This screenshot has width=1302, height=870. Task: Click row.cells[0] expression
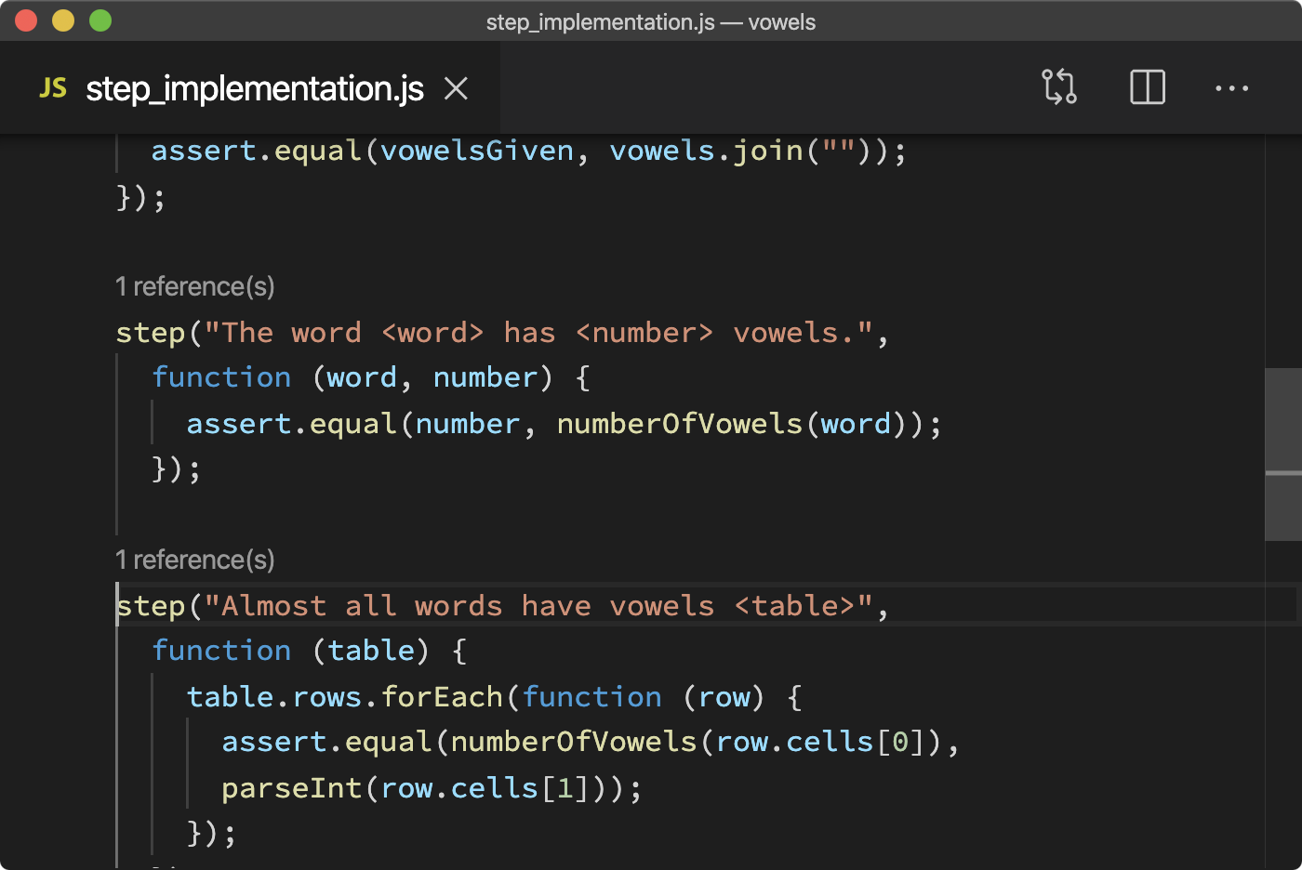820,742
